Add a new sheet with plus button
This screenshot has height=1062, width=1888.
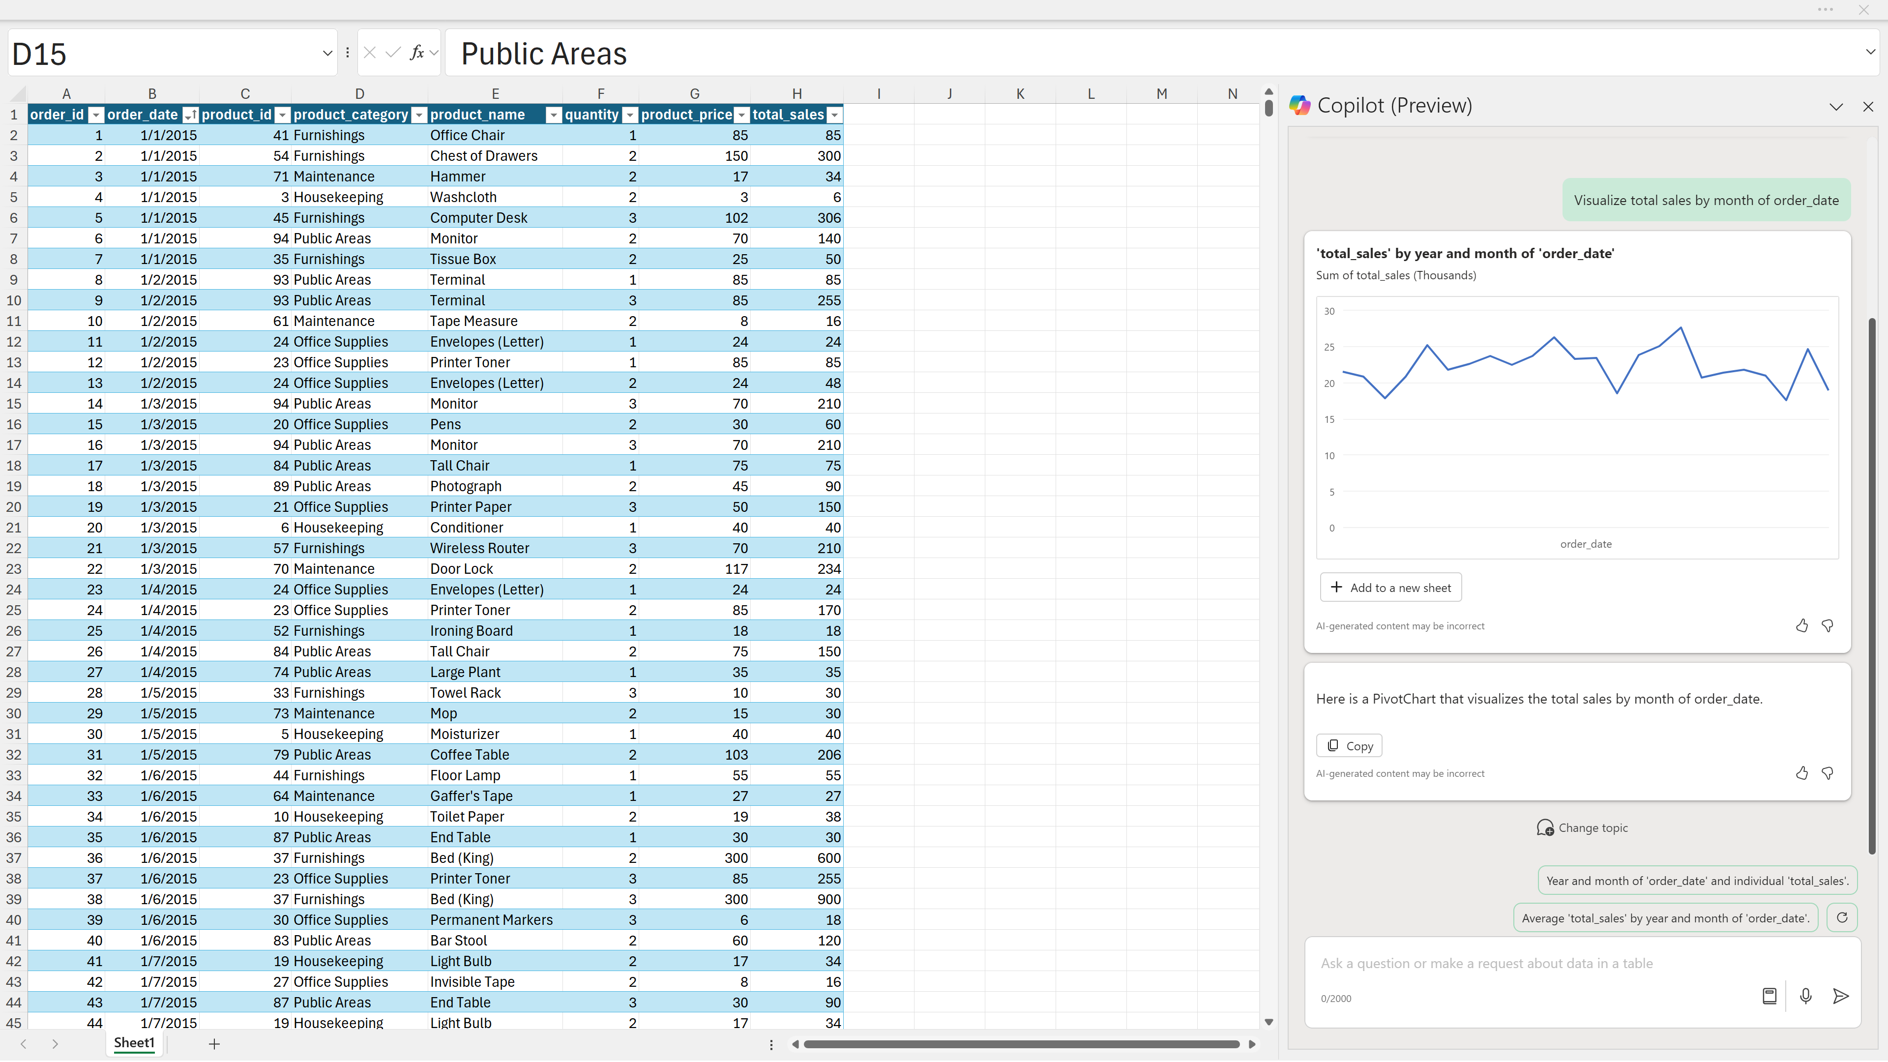pos(214,1044)
